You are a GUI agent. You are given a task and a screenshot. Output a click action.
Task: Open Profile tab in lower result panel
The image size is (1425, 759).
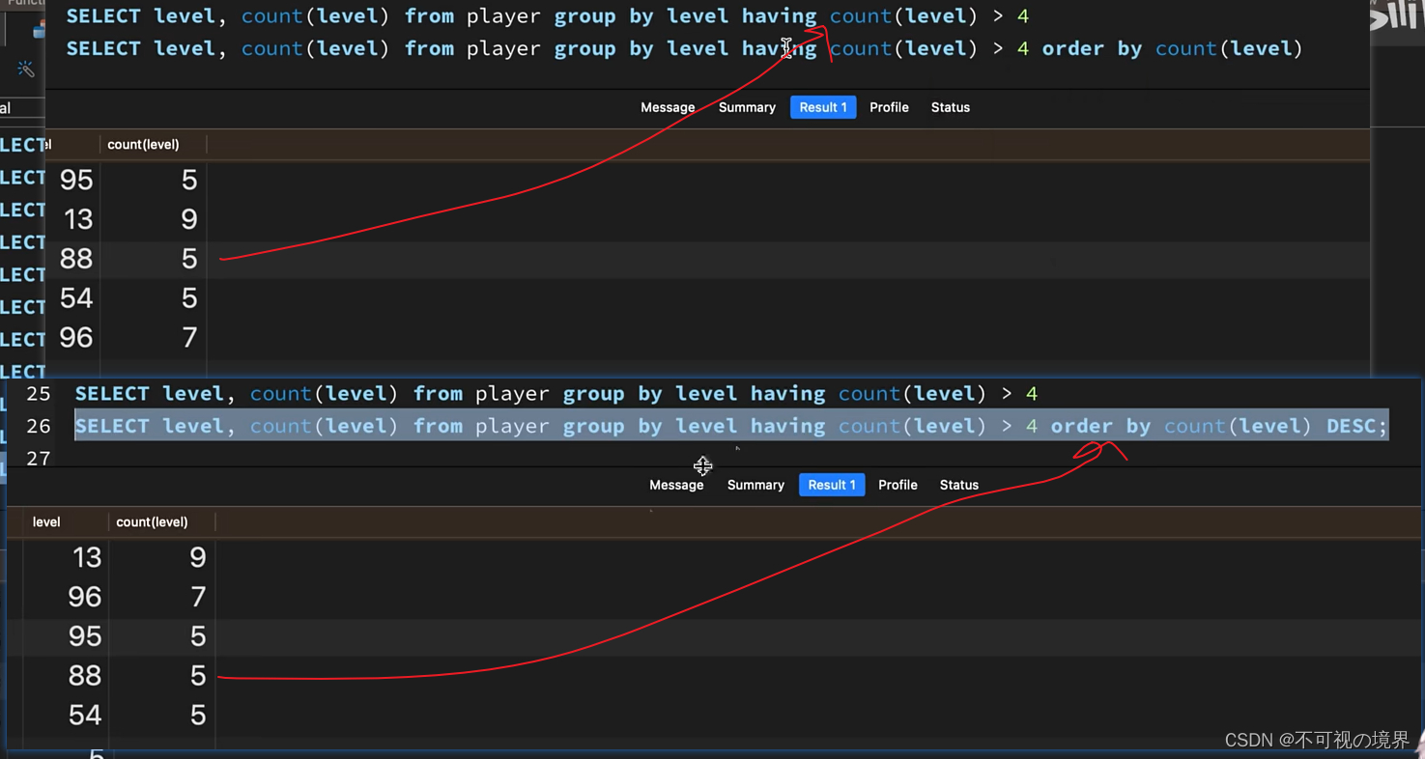coord(898,485)
